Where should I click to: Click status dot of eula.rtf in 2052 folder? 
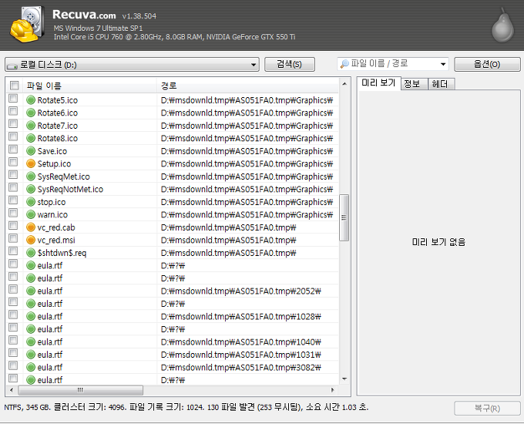(x=31, y=291)
